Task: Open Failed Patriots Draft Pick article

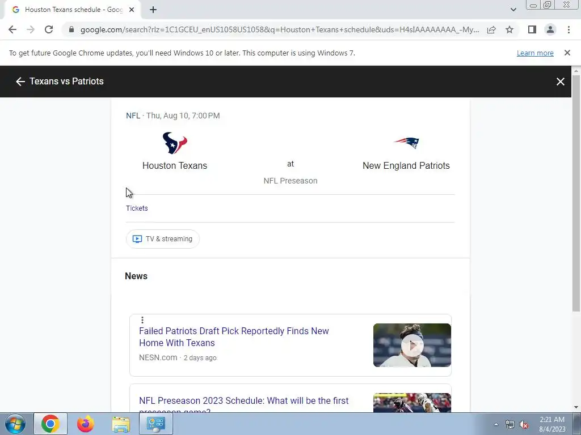Action: 234,337
